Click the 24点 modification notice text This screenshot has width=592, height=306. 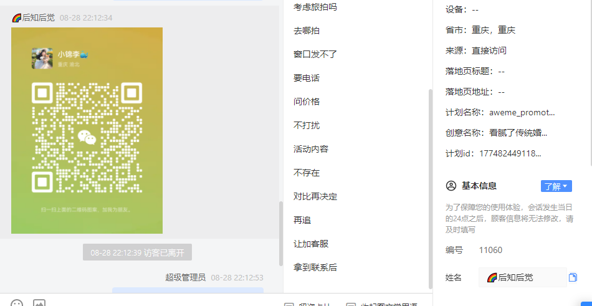(x=509, y=218)
